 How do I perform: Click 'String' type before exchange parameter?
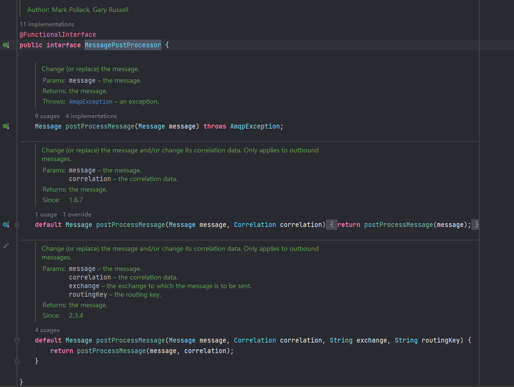(341, 341)
